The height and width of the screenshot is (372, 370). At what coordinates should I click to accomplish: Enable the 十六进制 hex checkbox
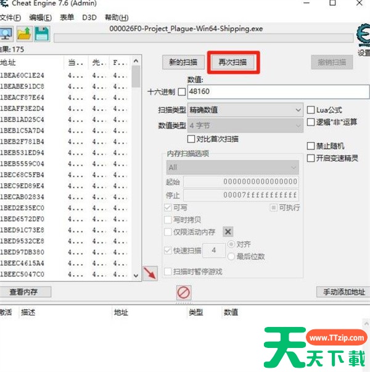(x=181, y=92)
